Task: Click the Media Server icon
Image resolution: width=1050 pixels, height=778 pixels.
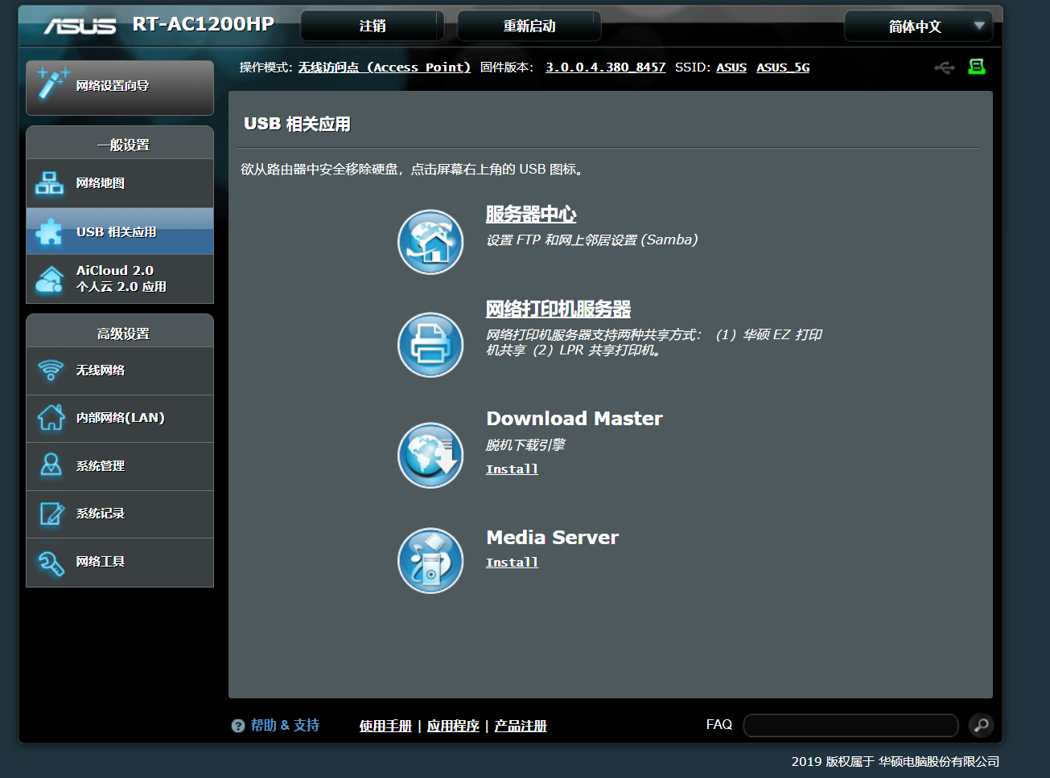Action: coord(430,560)
